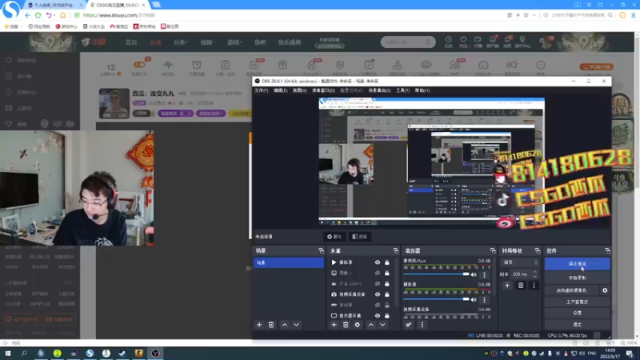Viewport: 640px width, 360px height.
Task: Open the virtual camera settings via the gear icon
Action: 605,290
